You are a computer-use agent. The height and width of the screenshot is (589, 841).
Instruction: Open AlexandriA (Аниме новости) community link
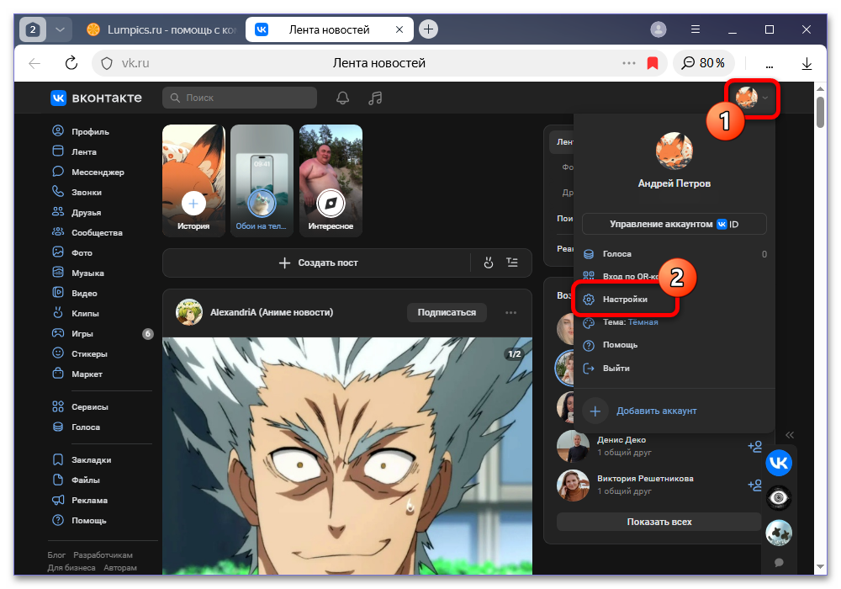(272, 312)
